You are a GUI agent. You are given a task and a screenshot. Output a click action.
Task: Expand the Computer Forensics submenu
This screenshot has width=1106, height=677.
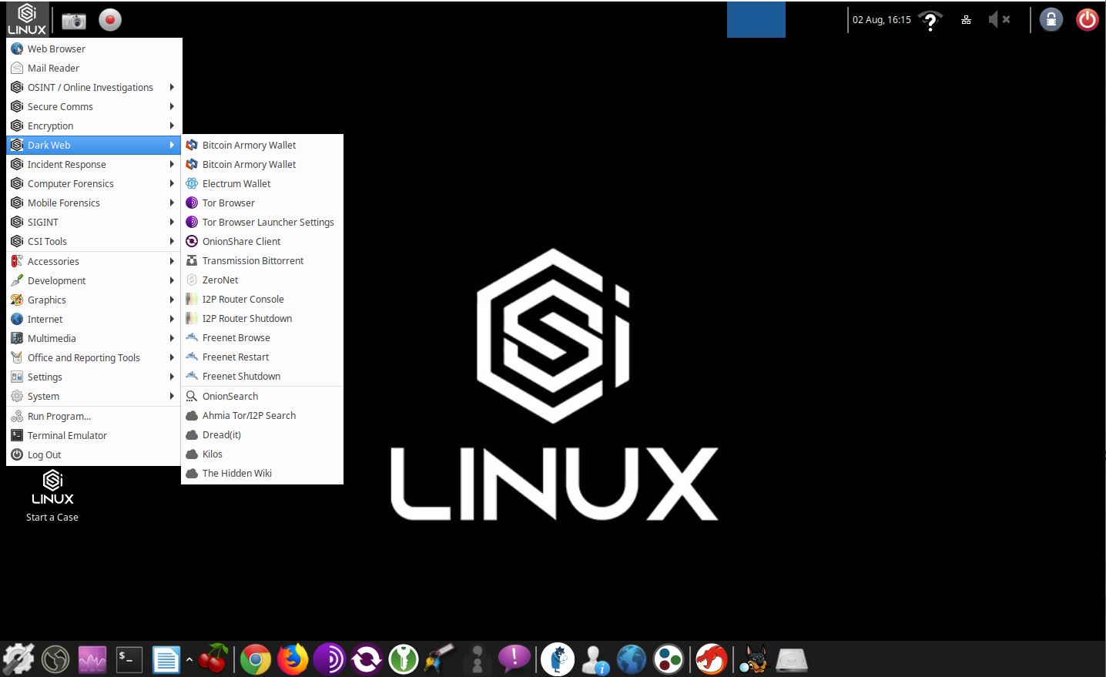coord(94,183)
